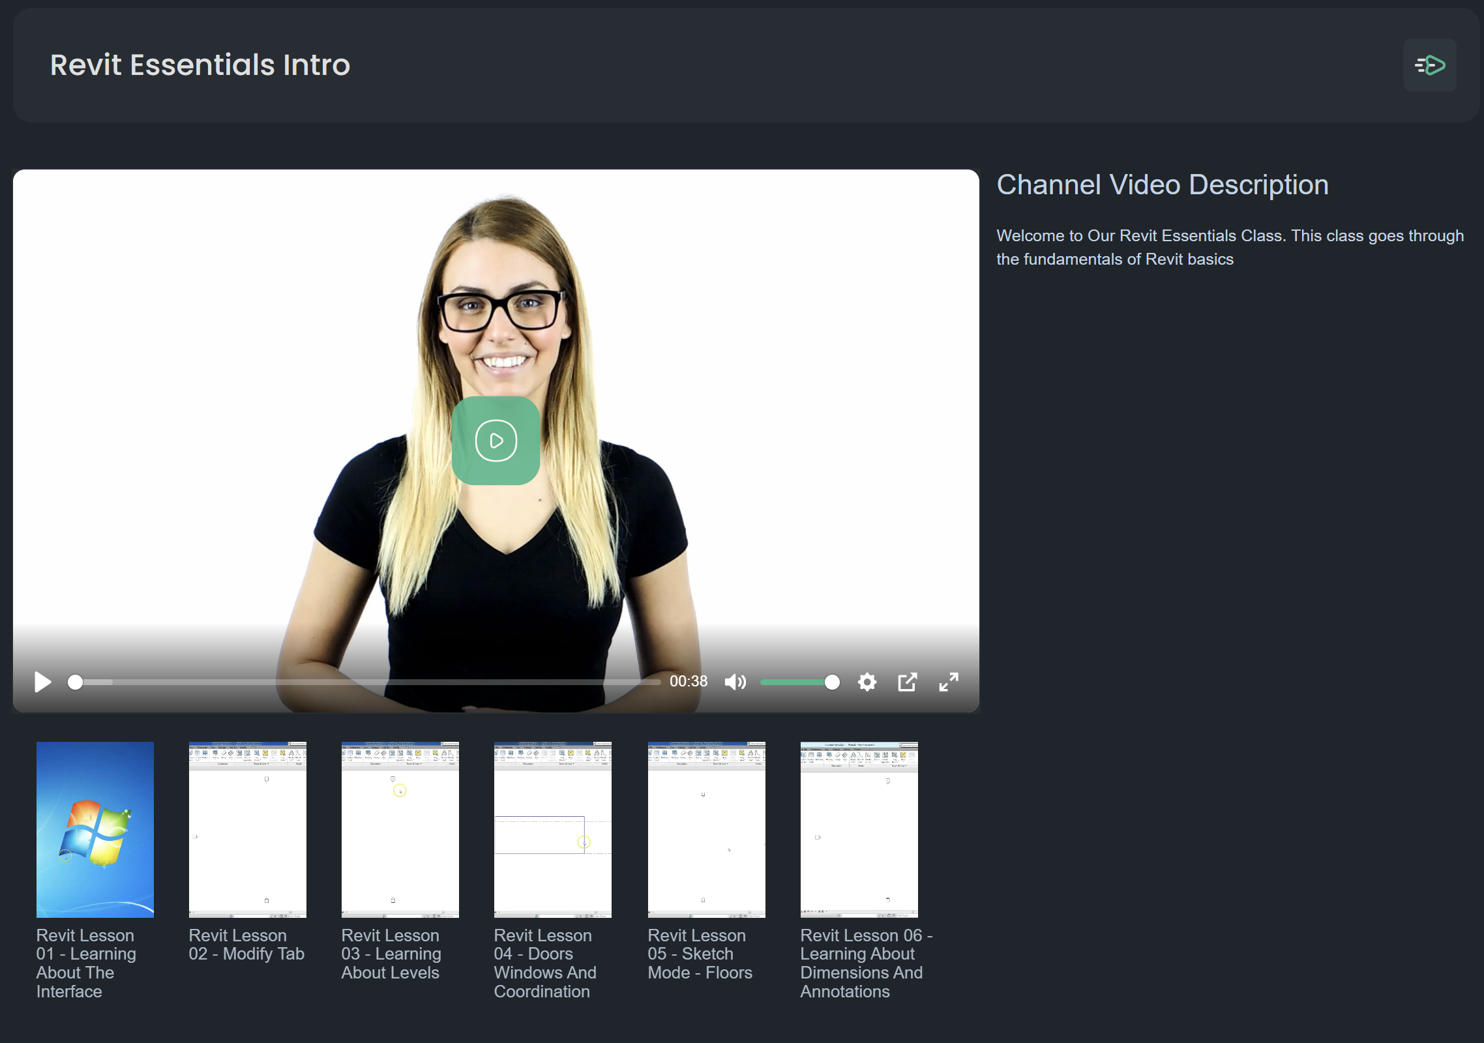Open the Revit Lesson 06 thumbnail image
The width and height of the screenshot is (1484, 1043).
[x=859, y=829]
